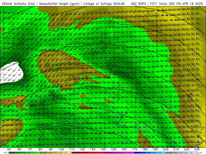Click the 60 tick label on the color bar
Viewport: 206px width, 154px height.
[20, 149]
